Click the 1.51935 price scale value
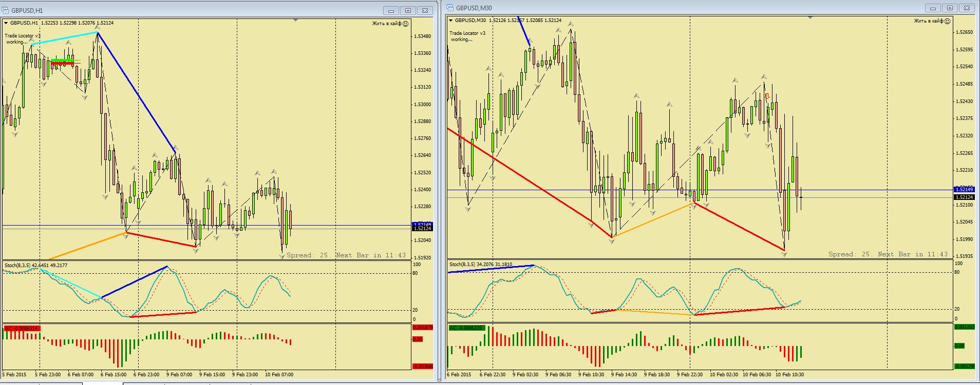Image resolution: width=980 pixels, height=385 pixels. coord(964,256)
